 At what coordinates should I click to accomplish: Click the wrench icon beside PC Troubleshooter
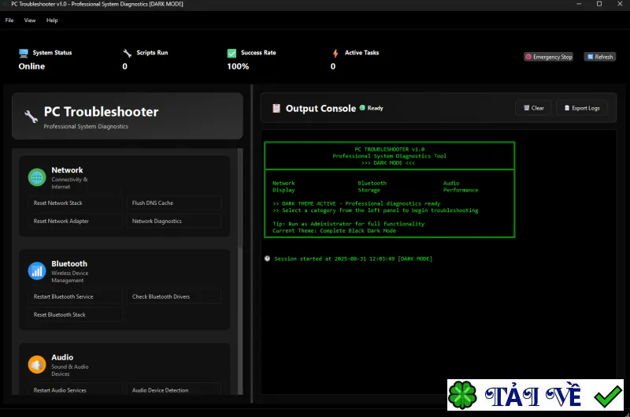pos(31,117)
